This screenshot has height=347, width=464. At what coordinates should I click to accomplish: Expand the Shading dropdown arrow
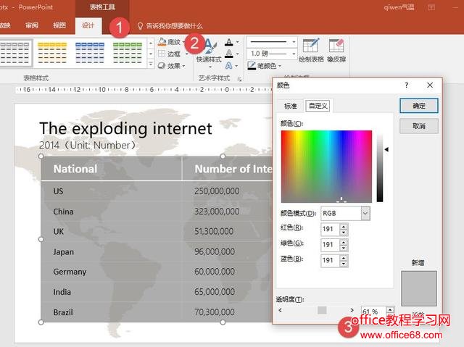click(x=184, y=42)
